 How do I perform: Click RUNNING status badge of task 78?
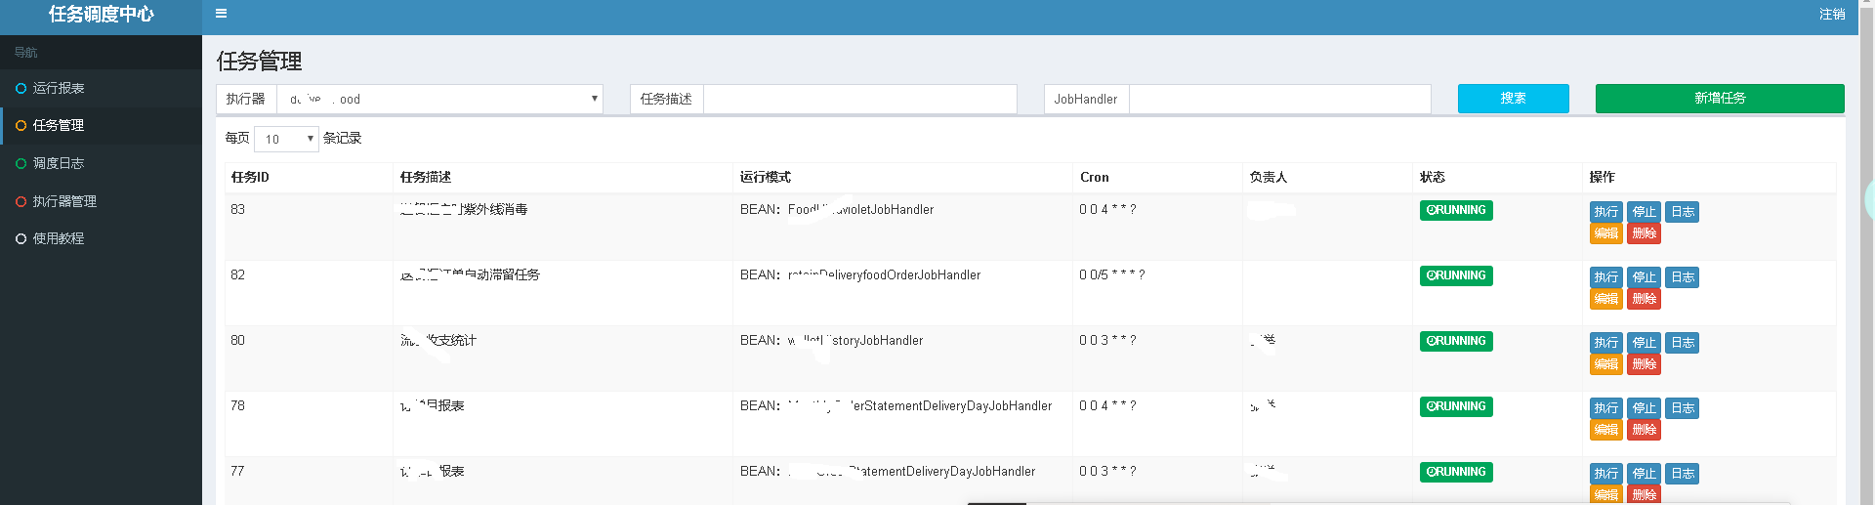1456,406
